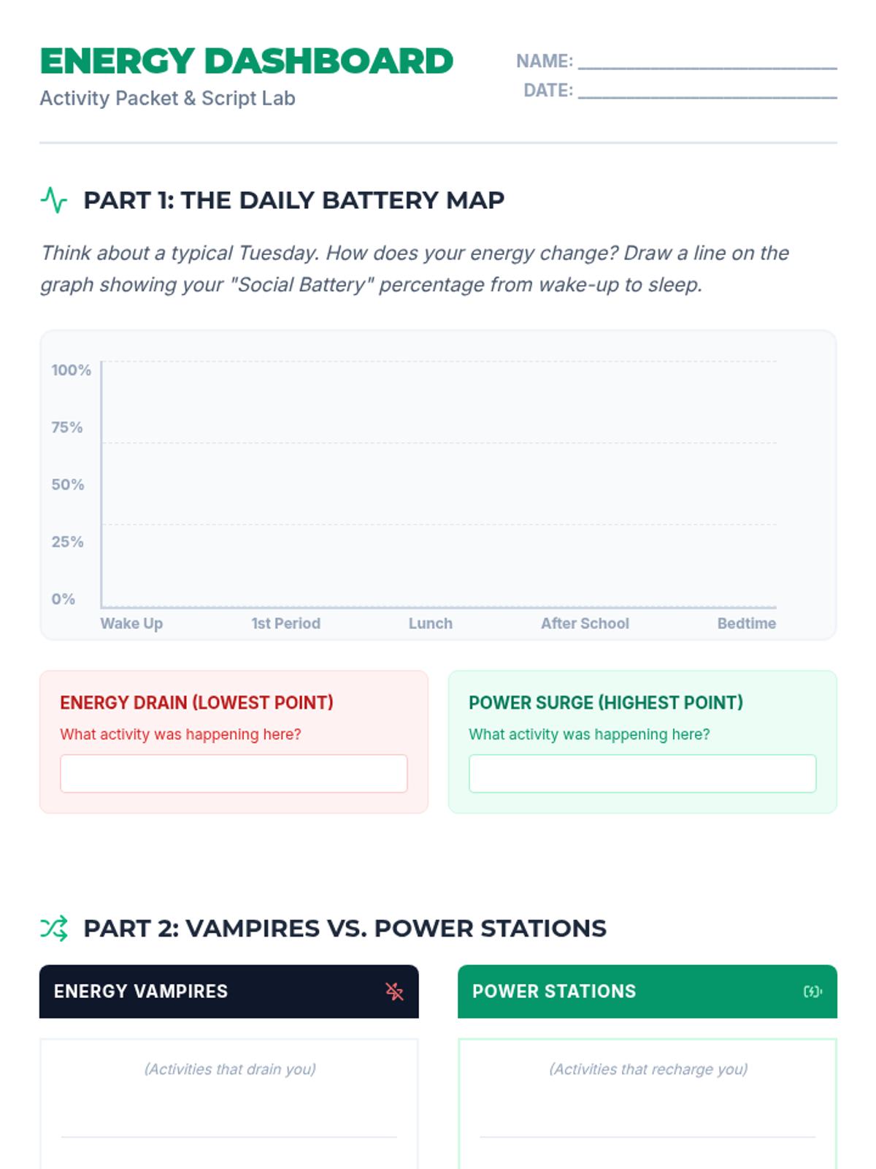Click the 100% label on the graph

coord(71,370)
